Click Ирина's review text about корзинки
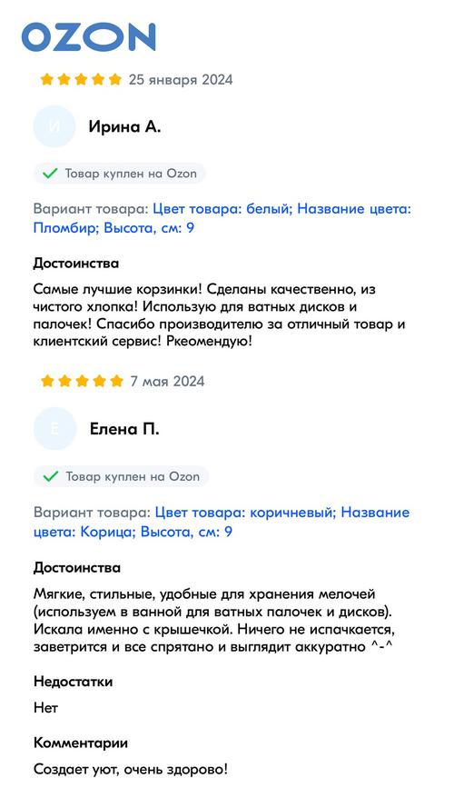454x808 pixels. 219,315
